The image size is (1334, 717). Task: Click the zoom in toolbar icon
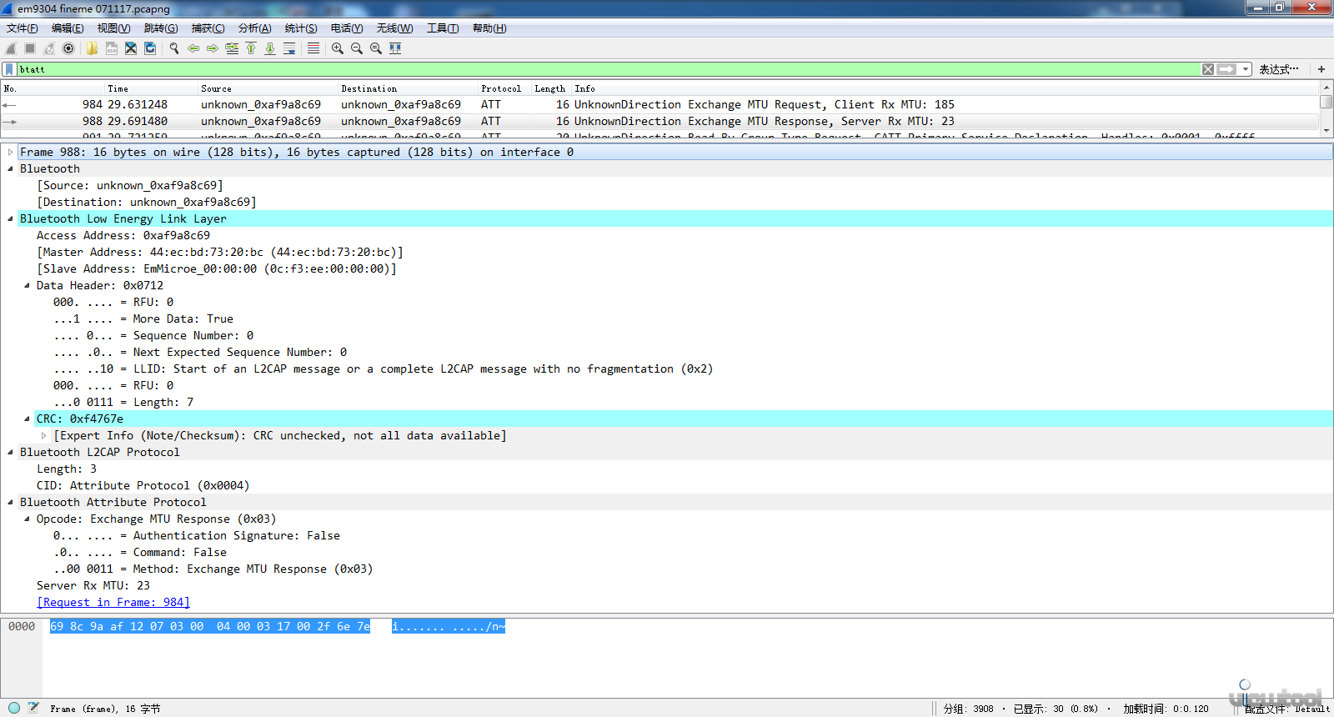(338, 48)
